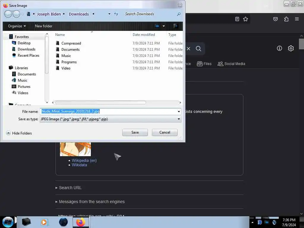Image resolution: width=304 pixels, height=228 pixels.
Task: Open the Wikipedia (en) link
Action: 84,161
